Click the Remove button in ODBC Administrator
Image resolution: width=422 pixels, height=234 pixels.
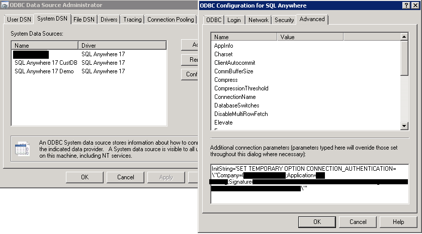click(190, 60)
